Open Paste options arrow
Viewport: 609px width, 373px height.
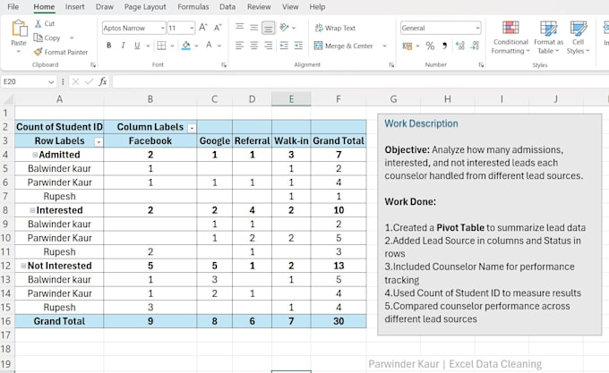click(18, 51)
